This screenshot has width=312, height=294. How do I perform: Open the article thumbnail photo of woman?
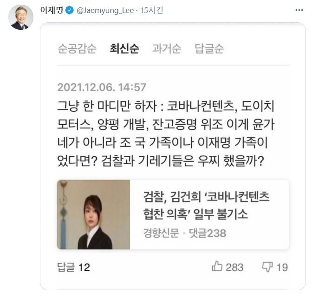[93, 214]
